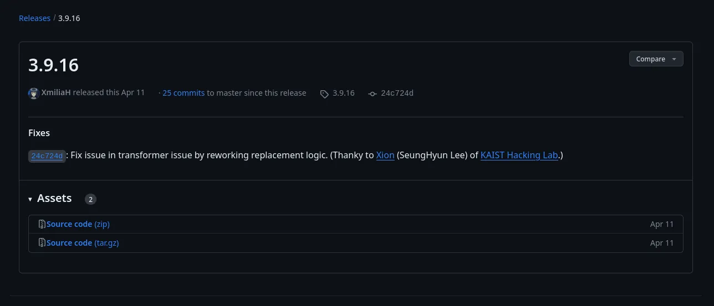Visit the KAIST Hacking Lab link

[x=519, y=155]
